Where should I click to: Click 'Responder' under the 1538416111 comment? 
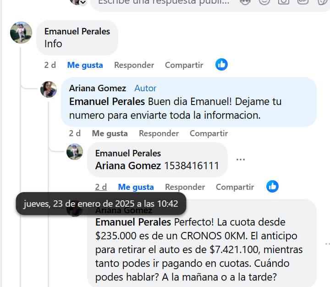click(185, 187)
